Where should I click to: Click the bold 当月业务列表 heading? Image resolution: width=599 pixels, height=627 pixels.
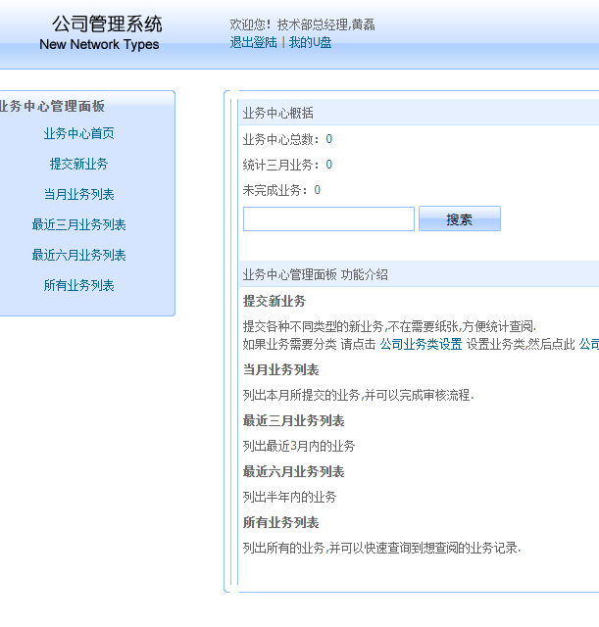(281, 370)
